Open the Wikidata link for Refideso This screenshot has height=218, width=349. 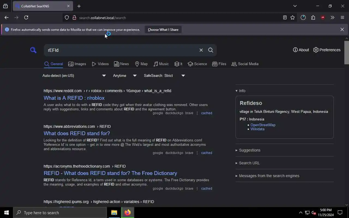pyautogui.click(x=257, y=129)
